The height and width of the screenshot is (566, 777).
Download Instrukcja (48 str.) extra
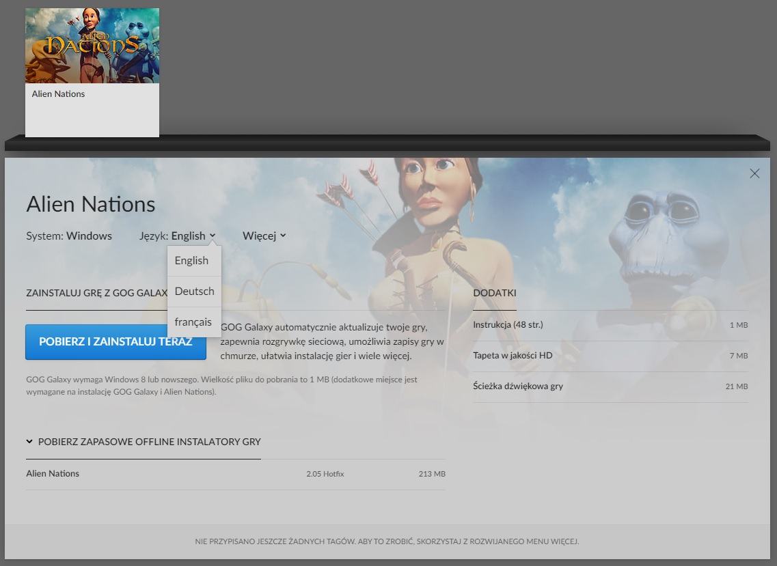pyautogui.click(x=610, y=326)
